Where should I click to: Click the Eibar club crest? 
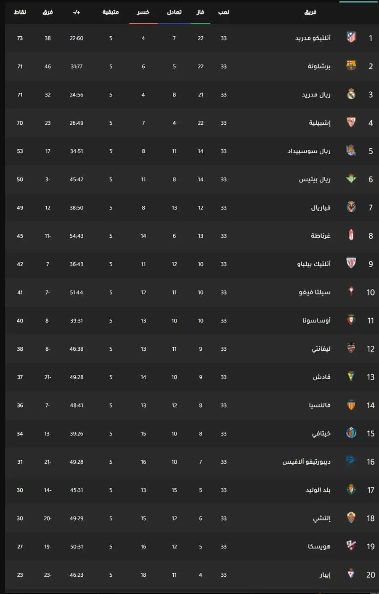pos(351,574)
